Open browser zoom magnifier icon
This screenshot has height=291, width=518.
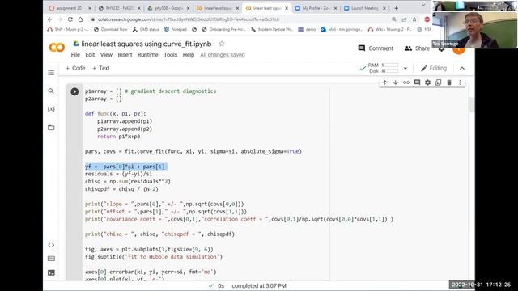394,19
